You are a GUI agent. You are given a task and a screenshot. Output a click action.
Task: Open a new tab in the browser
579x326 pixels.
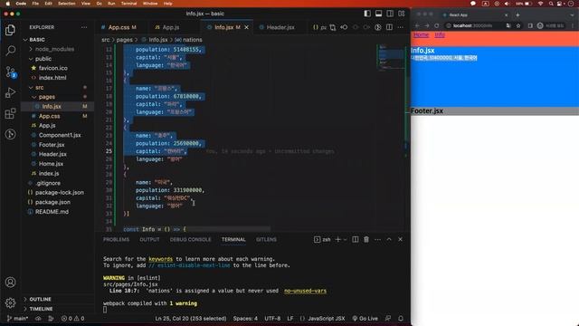(x=517, y=14)
